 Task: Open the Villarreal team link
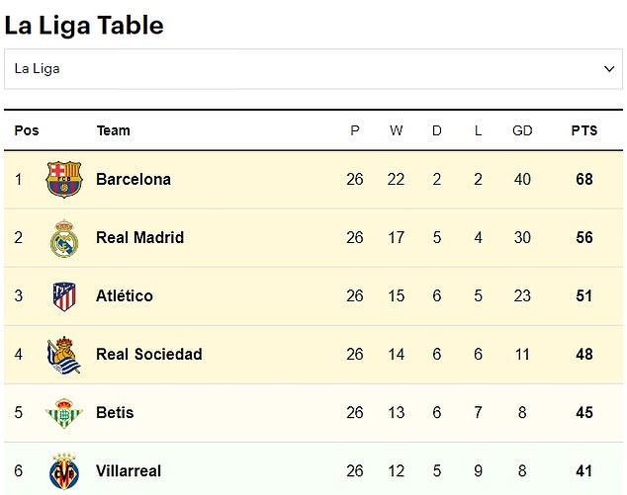129,471
